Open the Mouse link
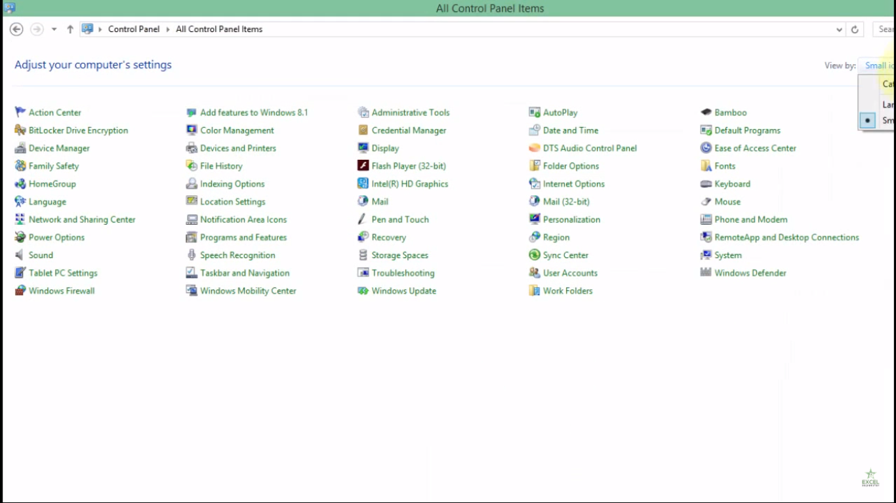The width and height of the screenshot is (896, 503). (x=727, y=202)
